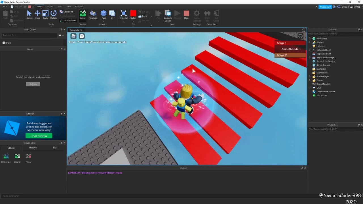Open the Region tab in Terrain Editor
This screenshot has width=363, height=204.
(33, 148)
